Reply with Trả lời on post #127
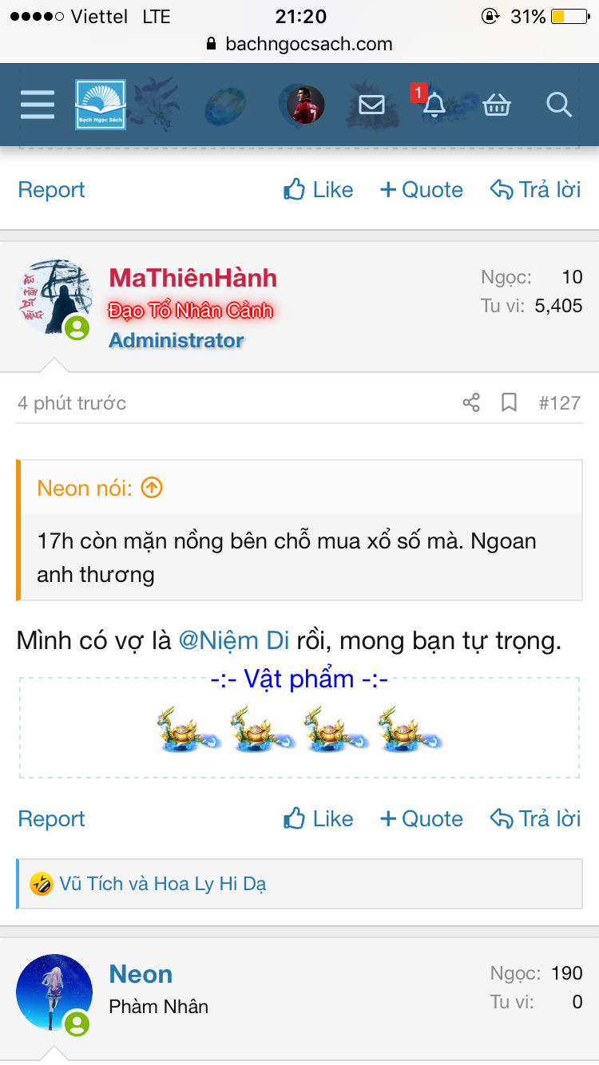The width and height of the screenshot is (599, 1065). 535,818
